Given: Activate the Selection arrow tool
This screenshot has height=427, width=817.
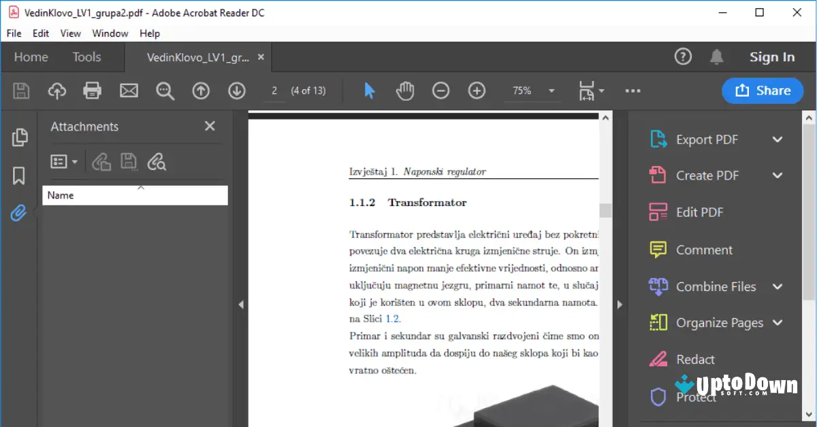Looking at the screenshot, I should 370,90.
